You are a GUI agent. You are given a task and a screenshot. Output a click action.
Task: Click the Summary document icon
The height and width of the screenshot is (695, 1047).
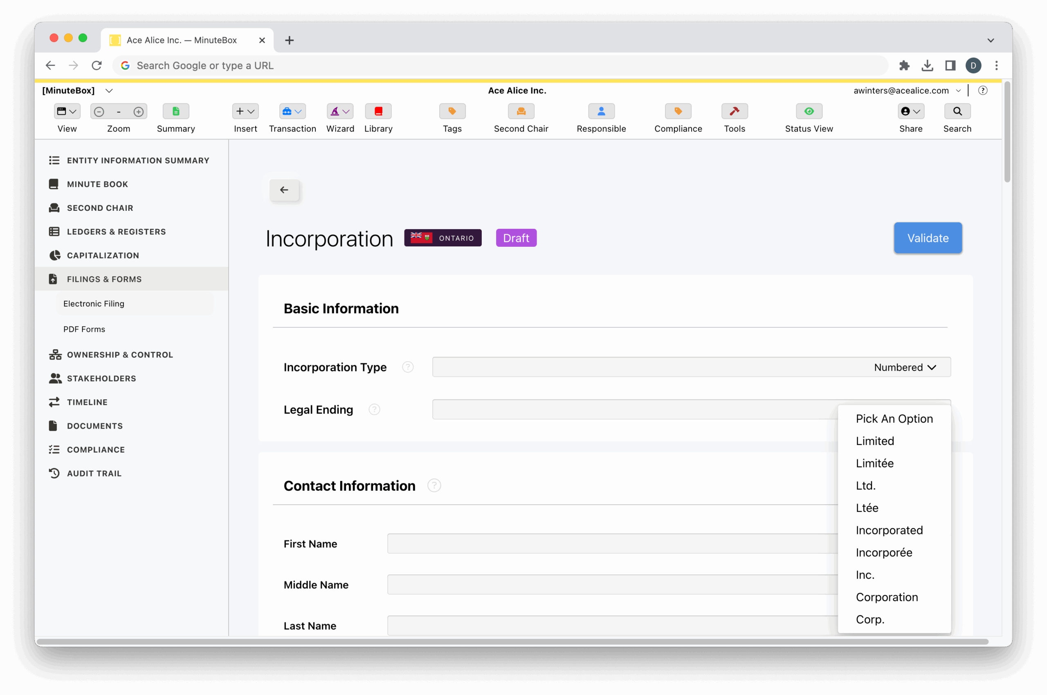tap(176, 111)
